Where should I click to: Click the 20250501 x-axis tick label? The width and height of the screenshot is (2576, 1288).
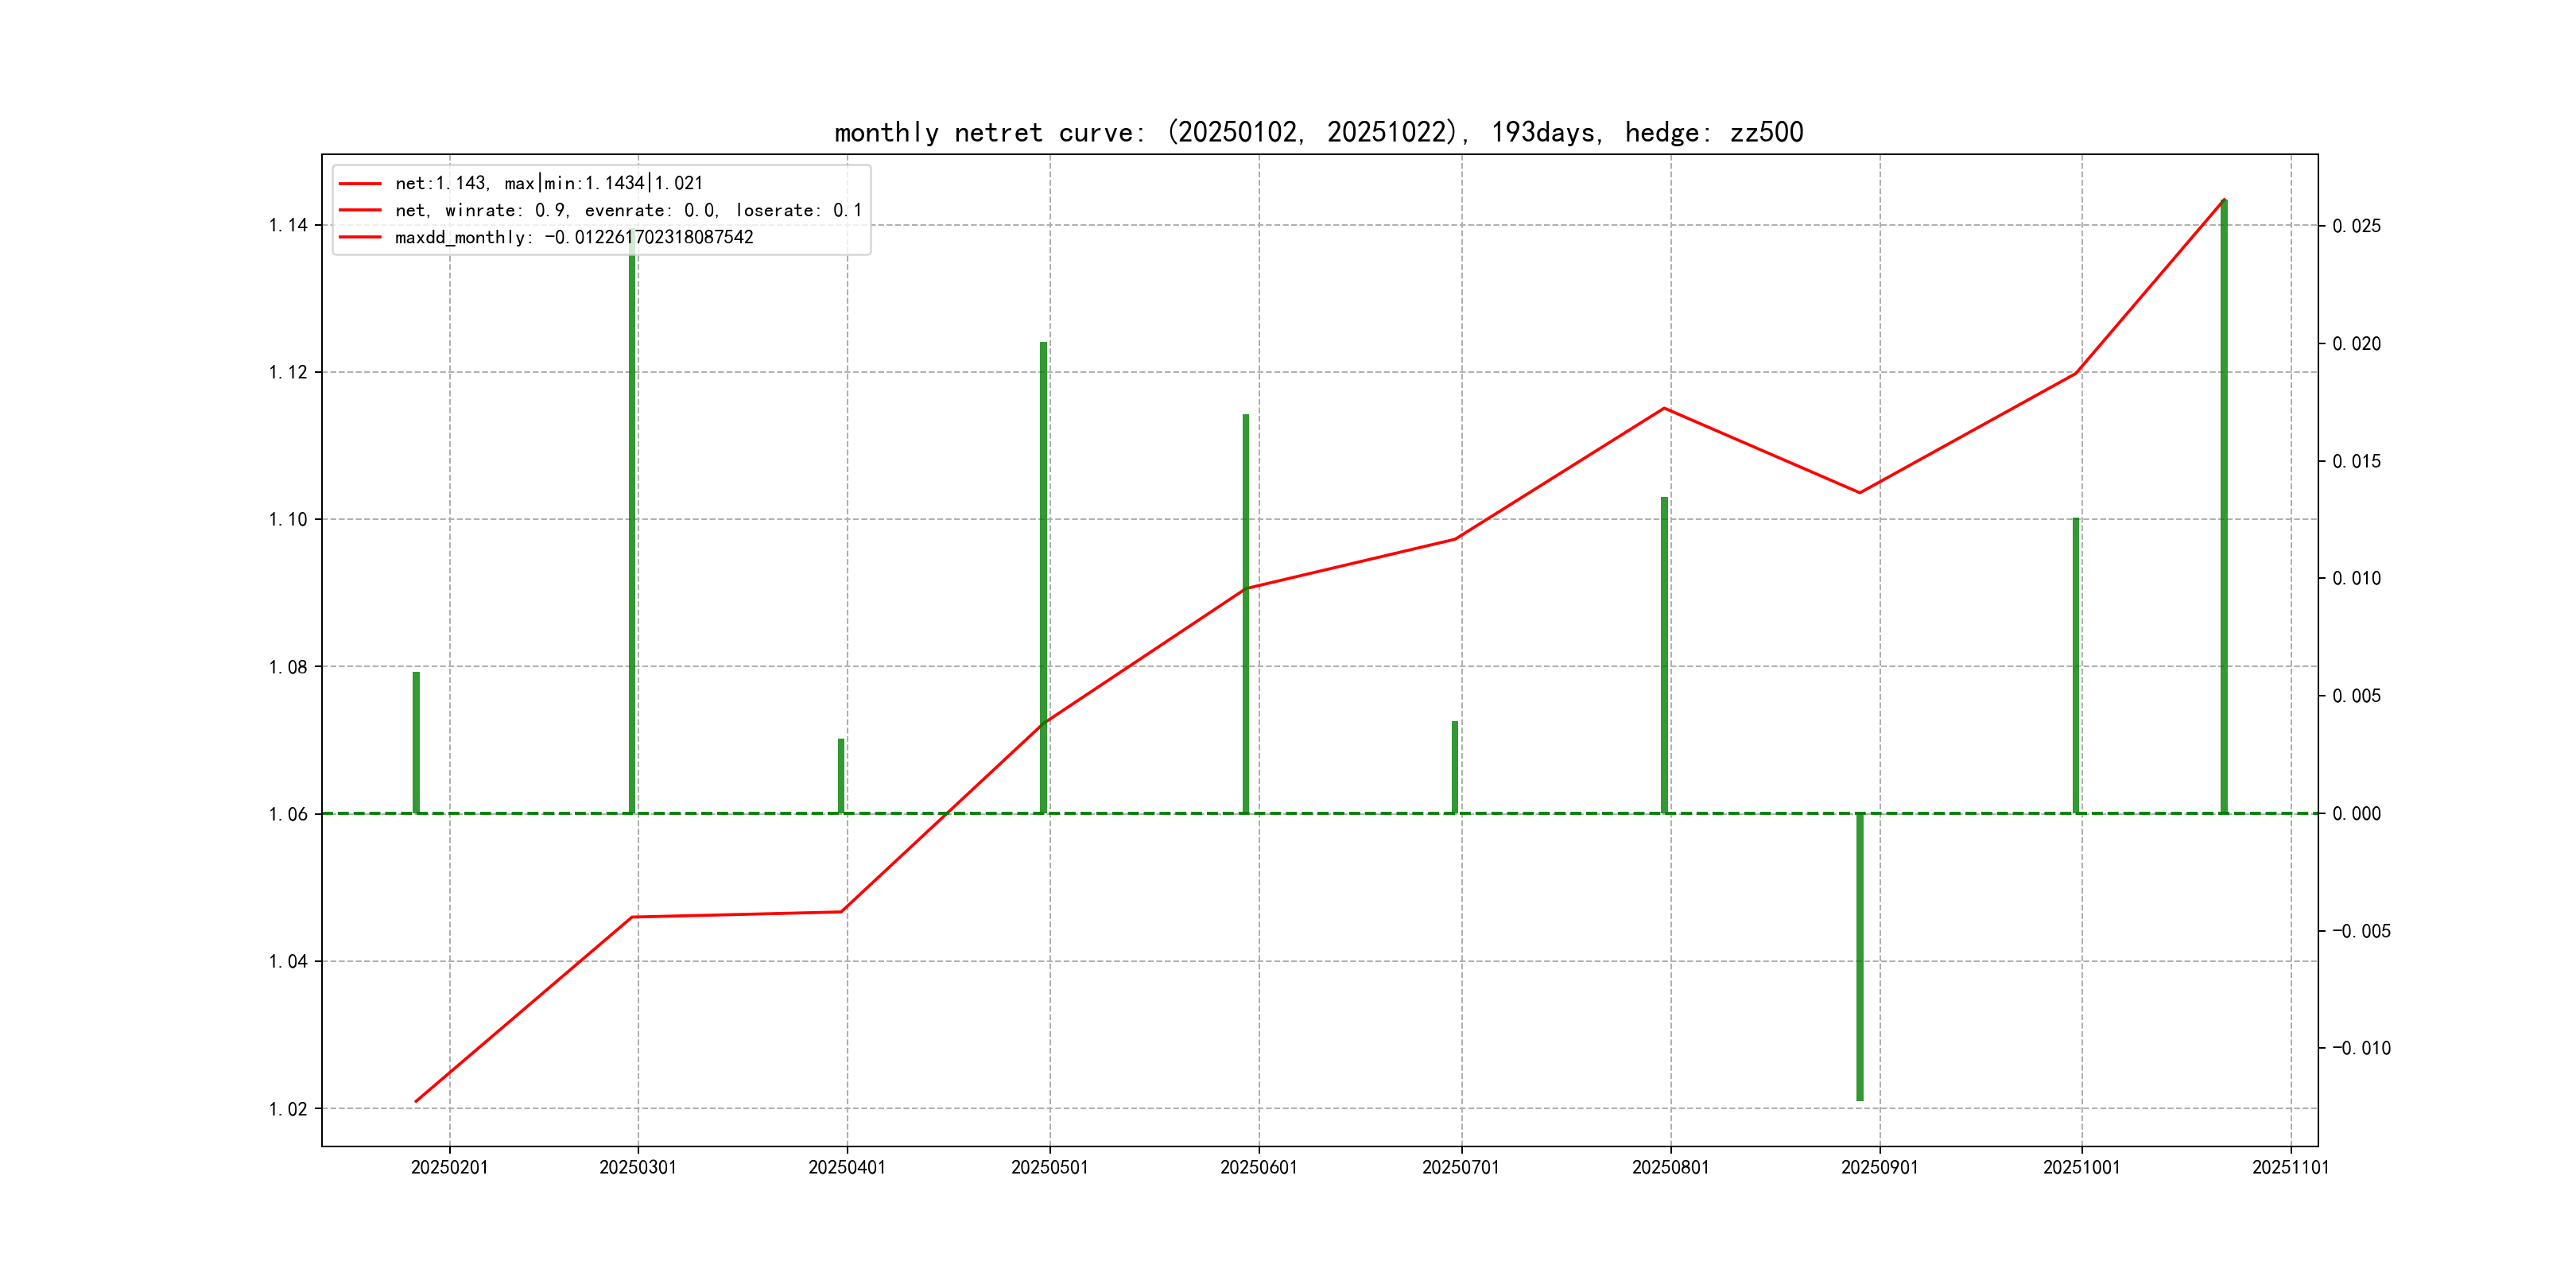1049,1167
